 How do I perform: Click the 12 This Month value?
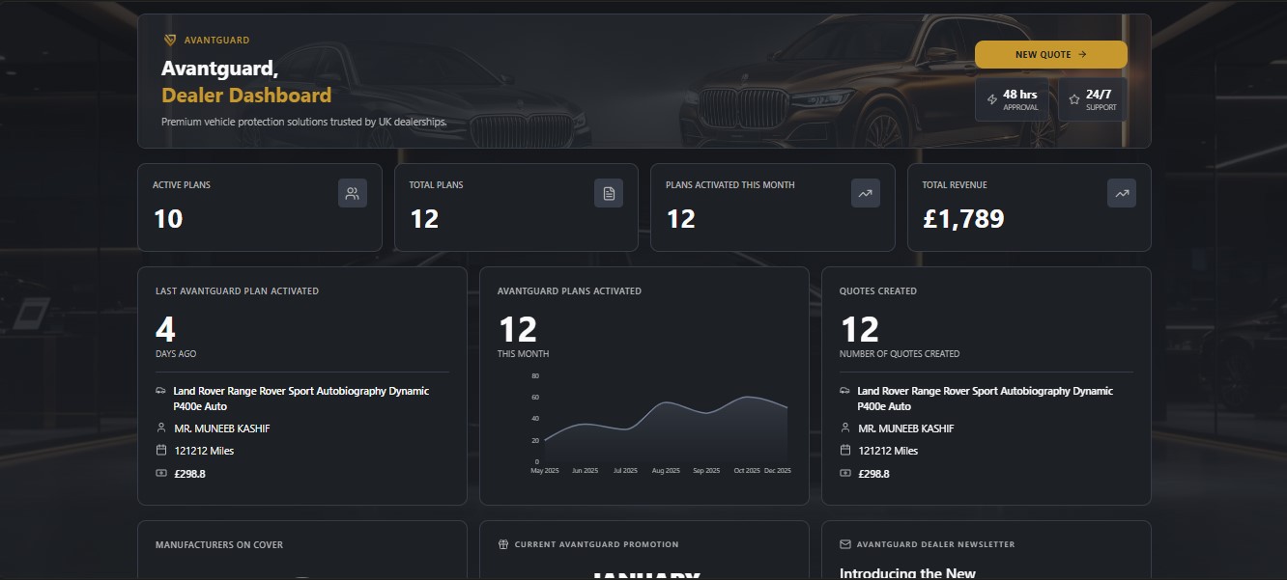[517, 330]
